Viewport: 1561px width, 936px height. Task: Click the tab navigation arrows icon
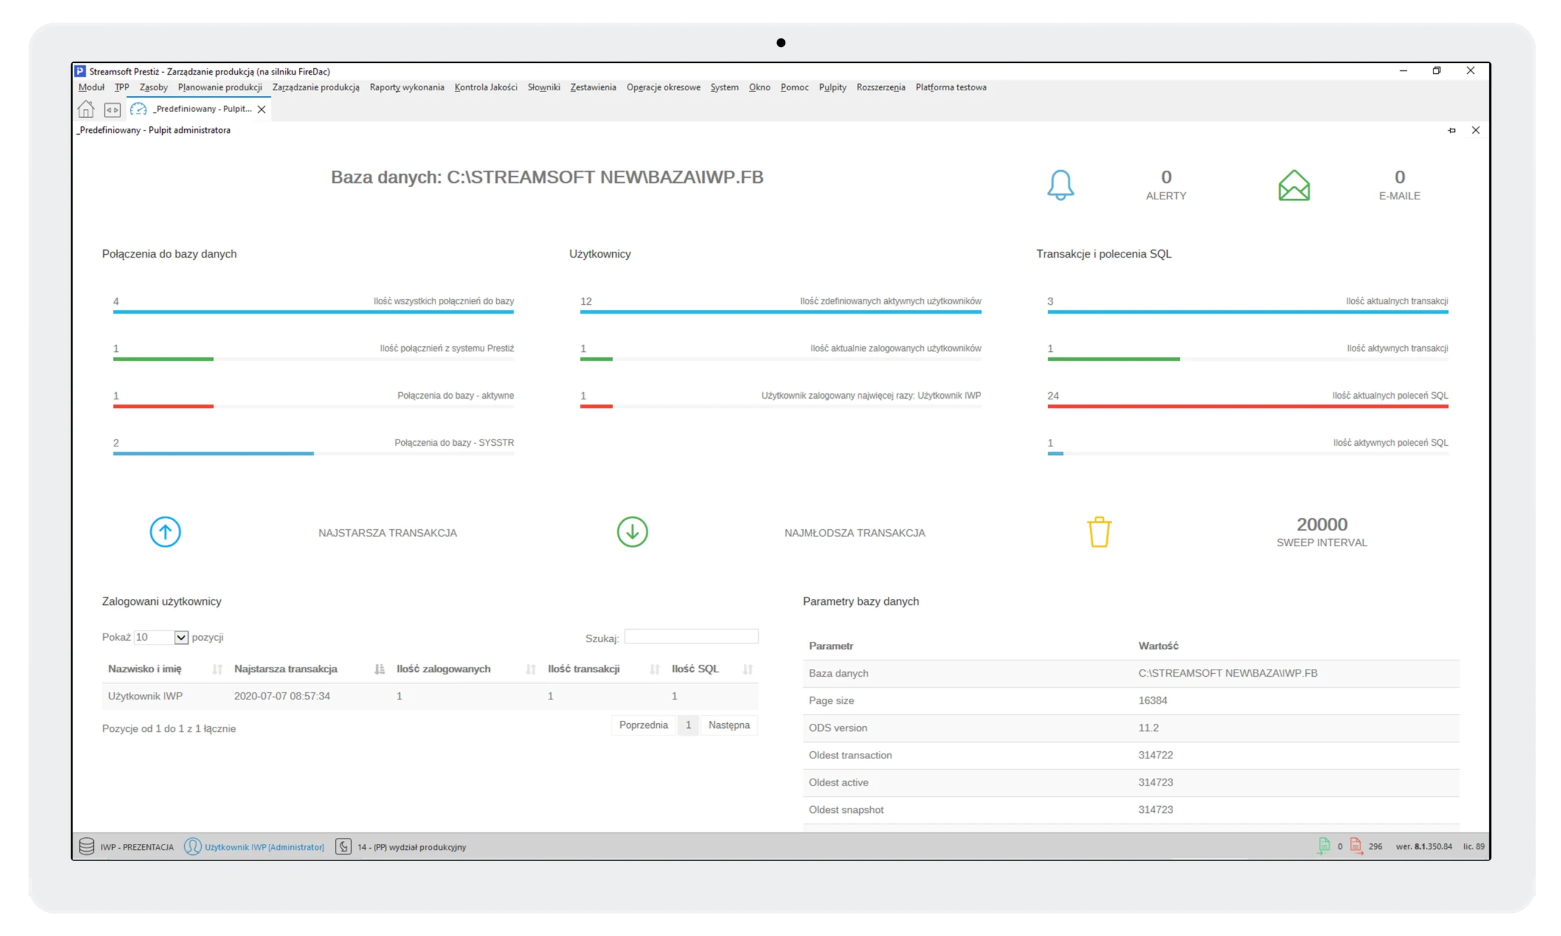point(112,110)
